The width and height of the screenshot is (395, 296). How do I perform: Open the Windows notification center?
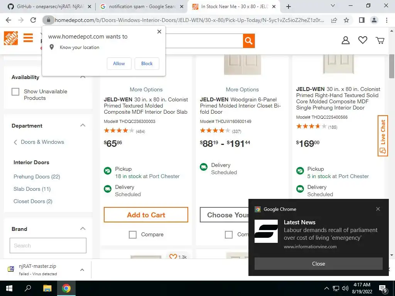pyautogui.click(x=383, y=288)
